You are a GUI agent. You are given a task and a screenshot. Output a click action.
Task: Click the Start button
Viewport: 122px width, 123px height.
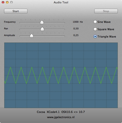pyautogui.click(x=16, y=11)
